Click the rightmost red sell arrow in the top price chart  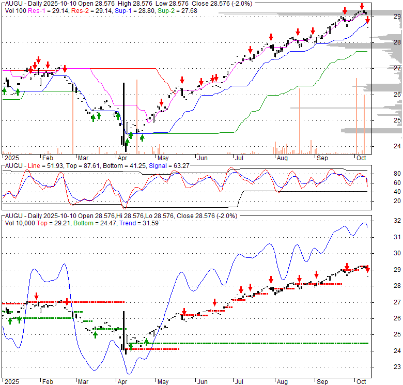coord(367,20)
